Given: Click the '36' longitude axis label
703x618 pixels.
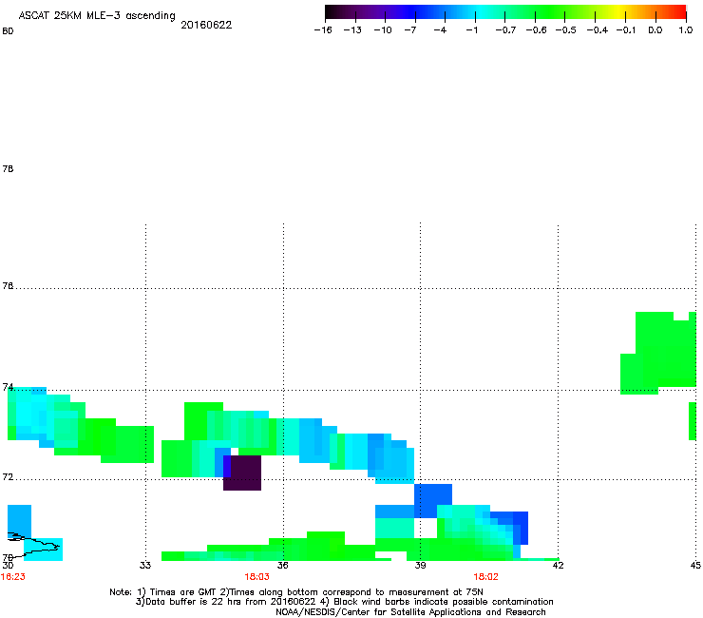Looking at the screenshot, I should coord(282,566).
